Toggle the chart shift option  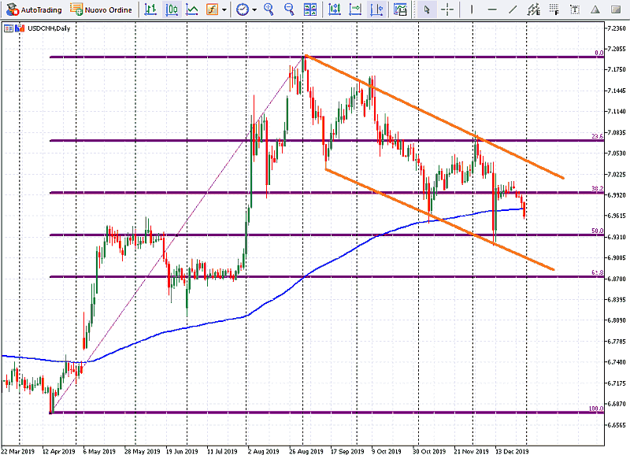click(356, 9)
